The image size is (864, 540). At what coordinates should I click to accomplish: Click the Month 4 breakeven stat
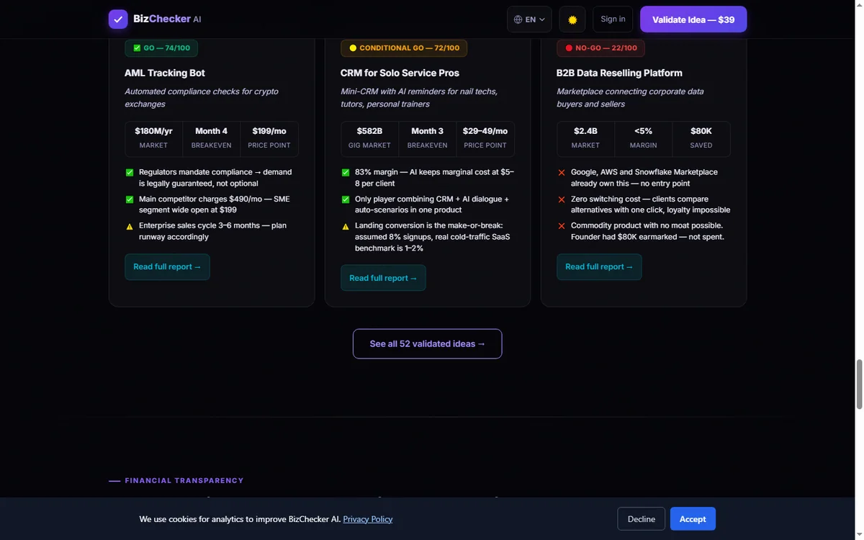tap(211, 138)
